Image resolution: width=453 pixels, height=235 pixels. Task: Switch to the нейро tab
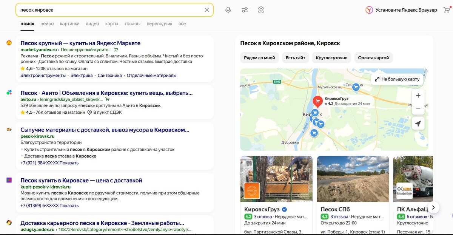[x=47, y=24]
